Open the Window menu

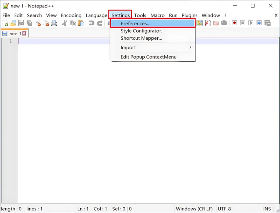[211, 15]
